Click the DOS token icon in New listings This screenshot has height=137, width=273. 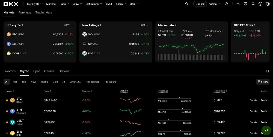point(84,53)
